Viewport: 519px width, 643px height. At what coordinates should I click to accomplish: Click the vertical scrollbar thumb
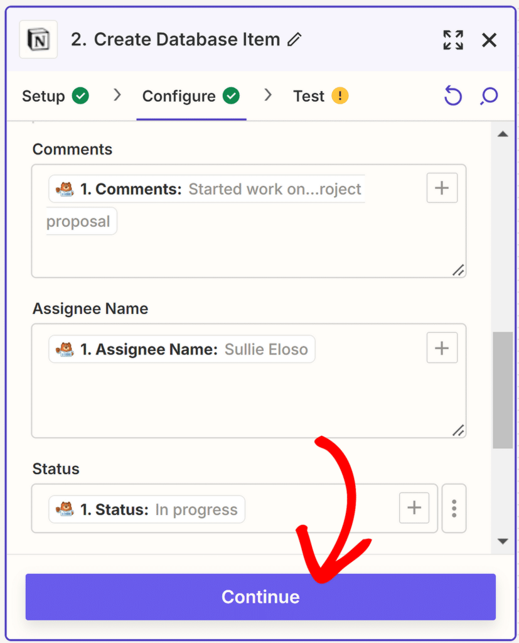click(503, 389)
